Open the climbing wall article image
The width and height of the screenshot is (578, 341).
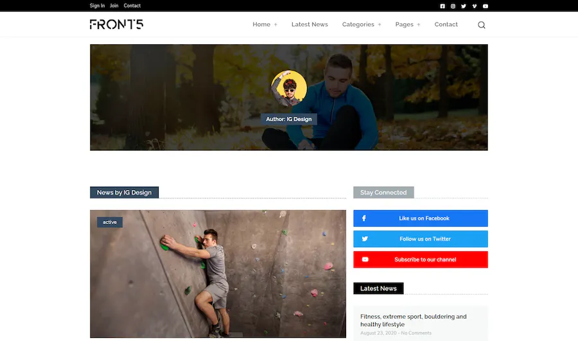pyautogui.click(x=218, y=274)
